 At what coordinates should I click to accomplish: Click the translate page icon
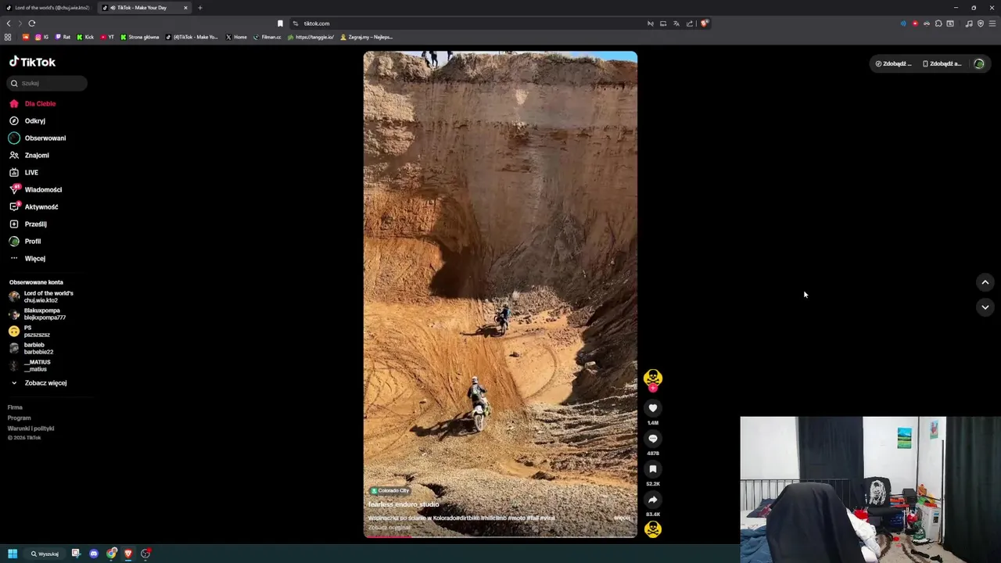coord(676,23)
